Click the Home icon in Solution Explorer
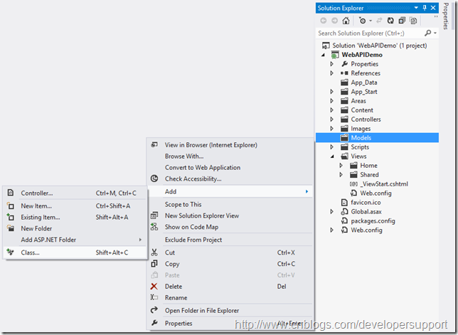The width and height of the screenshot is (458, 335). pyautogui.click(x=346, y=21)
